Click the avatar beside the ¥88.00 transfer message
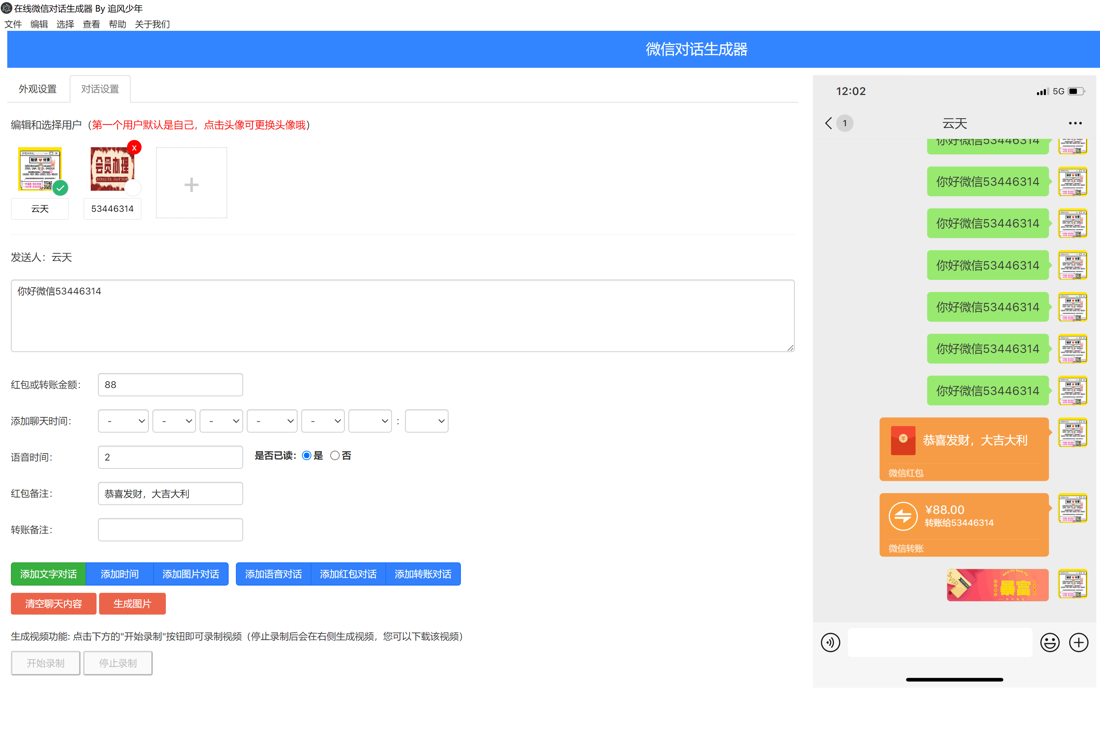The width and height of the screenshot is (1100, 752). pyautogui.click(x=1072, y=508)
